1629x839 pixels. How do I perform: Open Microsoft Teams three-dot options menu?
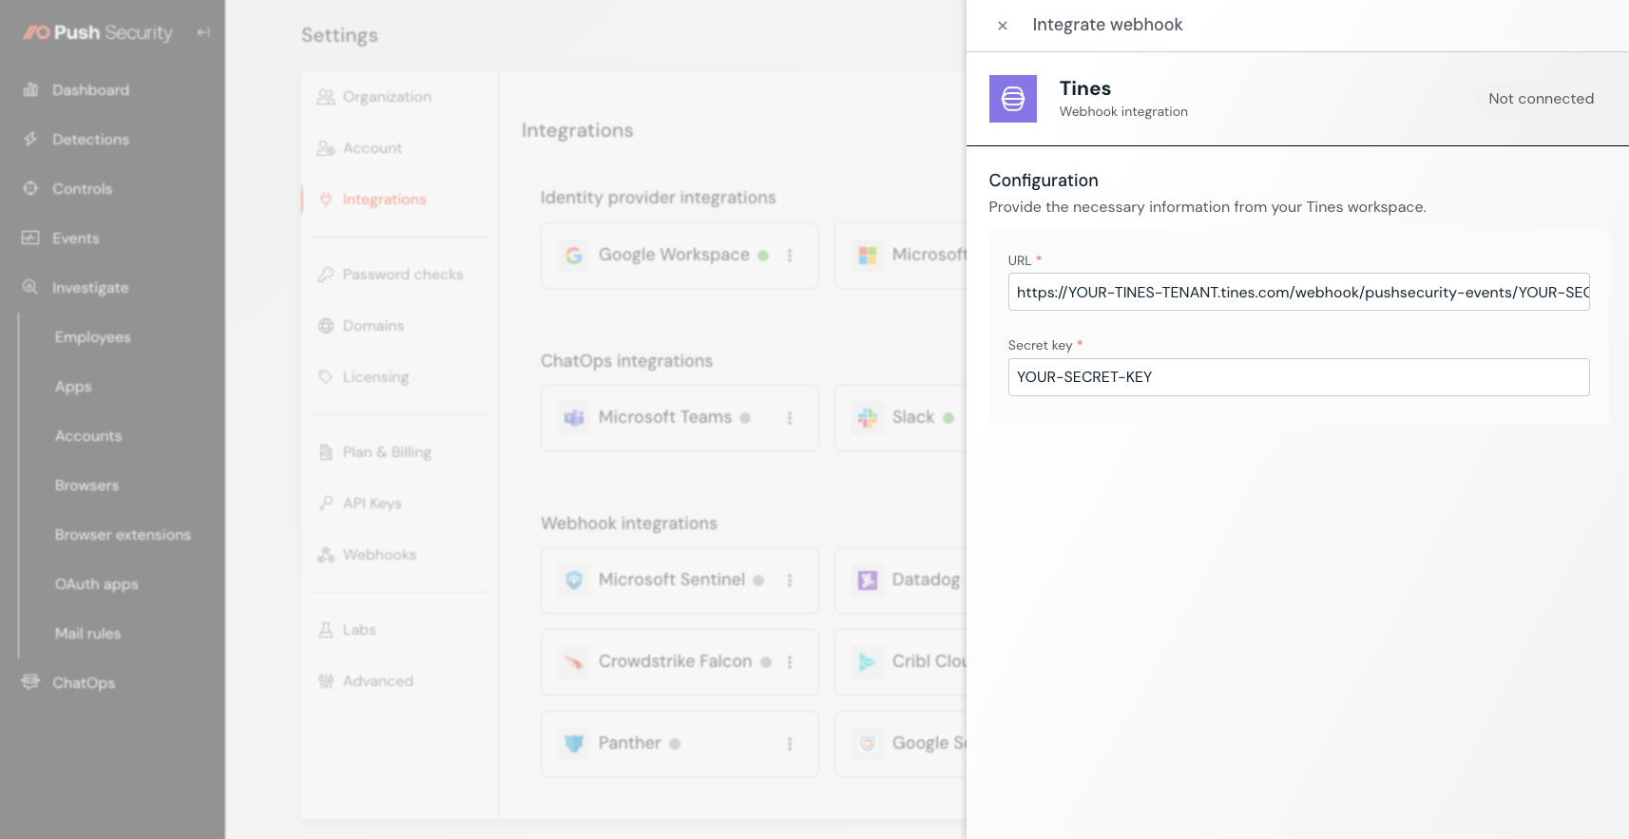coord(790,418)
